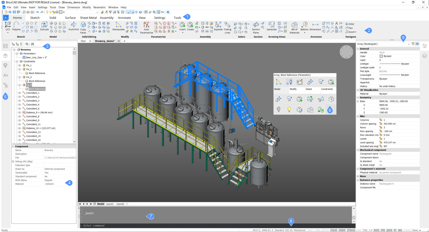Click the LookFrom view widget in viewport

pos(346,52)
